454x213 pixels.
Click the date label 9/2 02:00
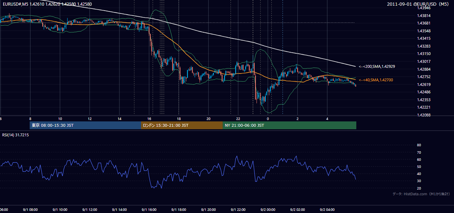coord(298,209)
